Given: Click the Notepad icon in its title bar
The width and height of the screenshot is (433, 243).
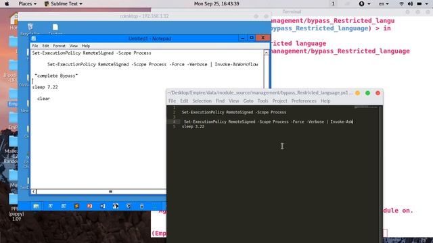Looking at the screenshot, I should (34, 38).
